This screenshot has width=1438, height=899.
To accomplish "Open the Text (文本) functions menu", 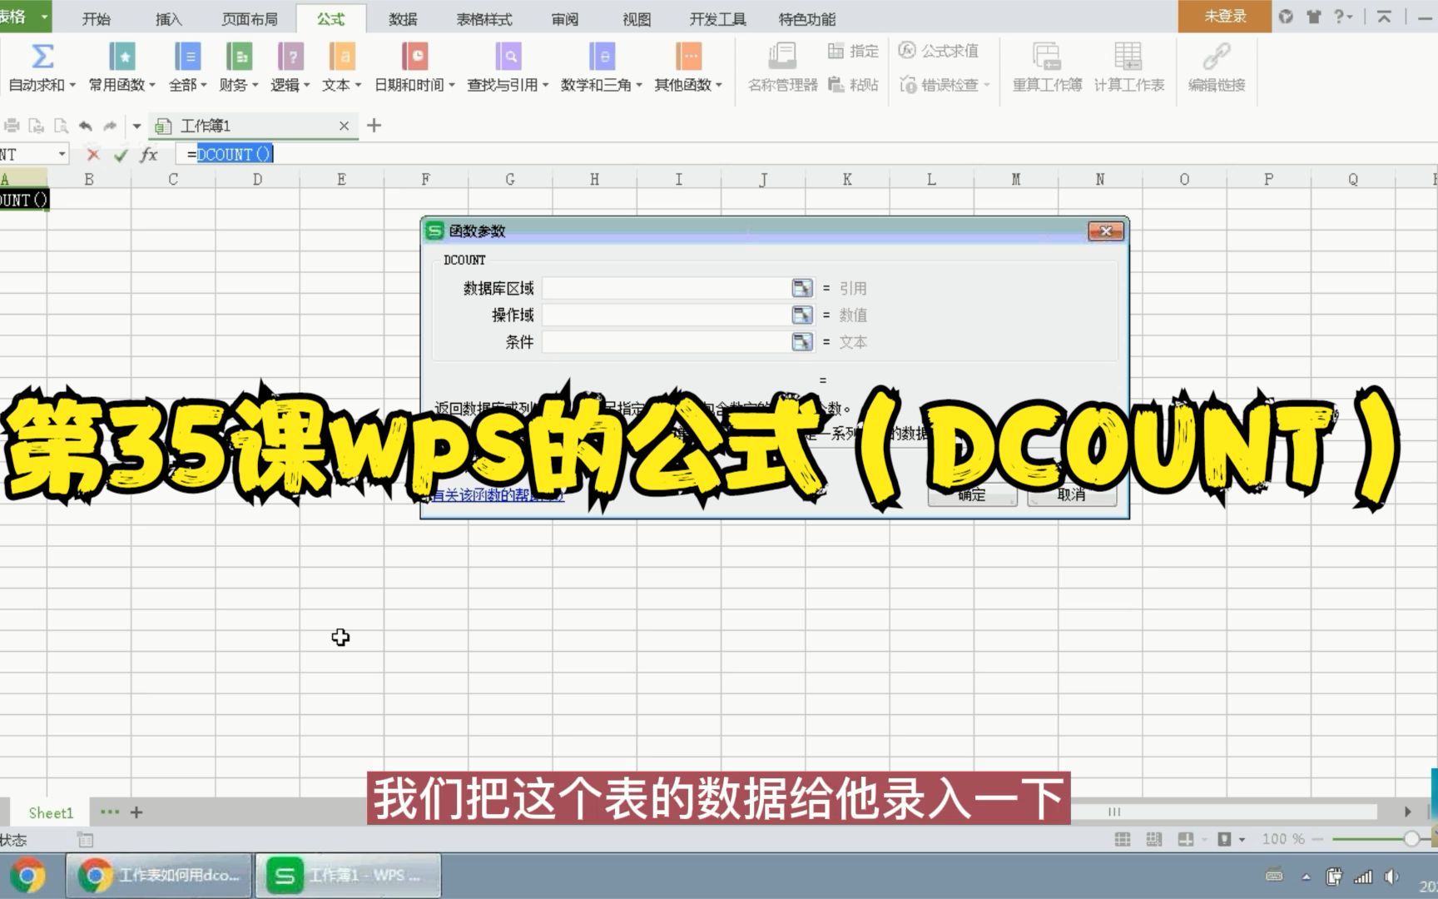I will pos(341,67).
